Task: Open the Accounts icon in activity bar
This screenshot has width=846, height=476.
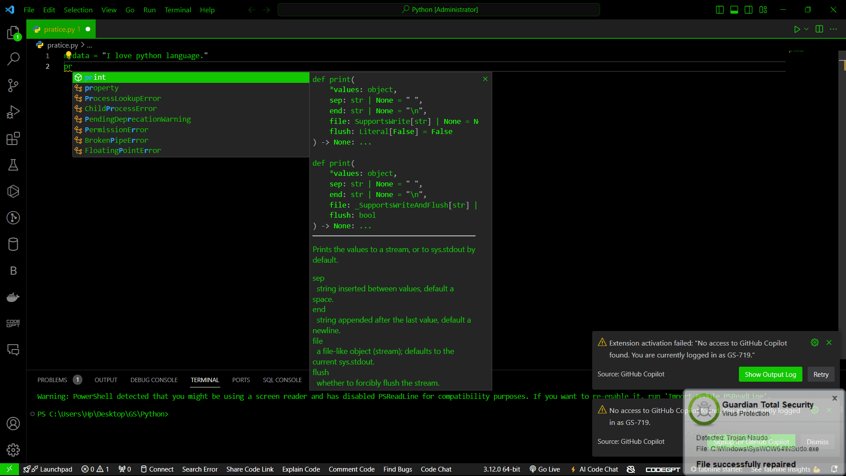Action: (x=13, y=424)
